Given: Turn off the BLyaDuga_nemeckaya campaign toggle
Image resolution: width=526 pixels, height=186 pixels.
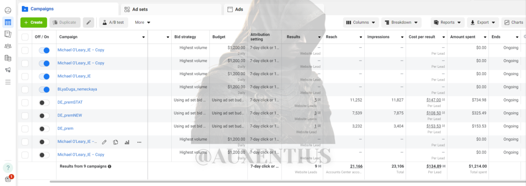Looking at the screenshot, I should [x=44, y=90].
